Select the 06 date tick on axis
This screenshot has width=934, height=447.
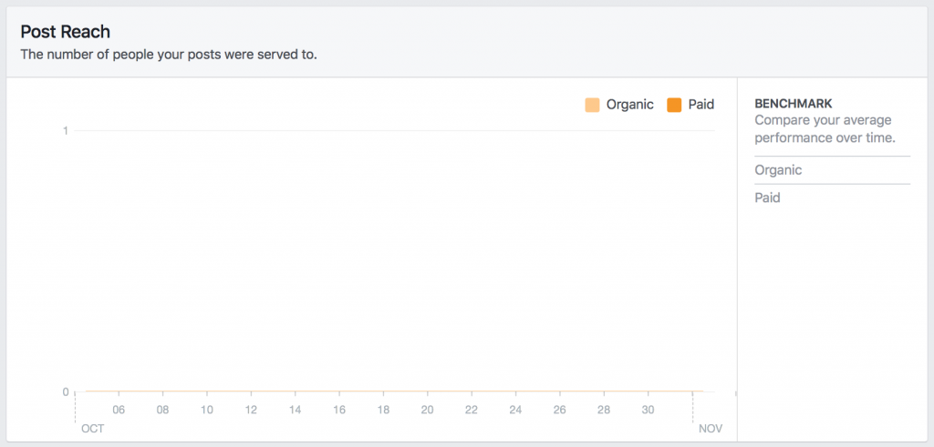(x=119, y=411)
